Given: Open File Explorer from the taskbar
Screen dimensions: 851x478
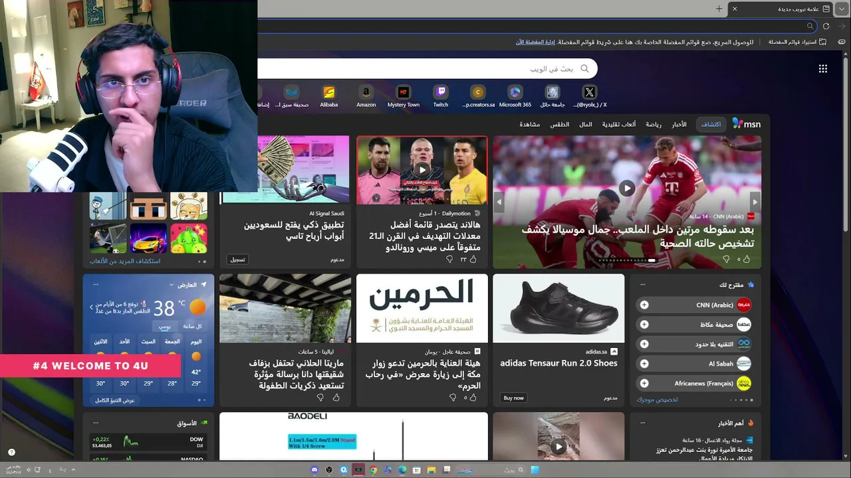Looking at the screenshot, I should (x=431, y=470).
